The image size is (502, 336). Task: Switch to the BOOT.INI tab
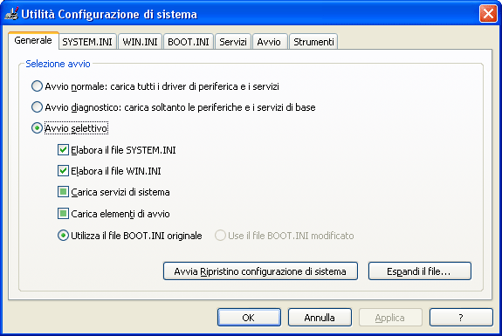189,42
